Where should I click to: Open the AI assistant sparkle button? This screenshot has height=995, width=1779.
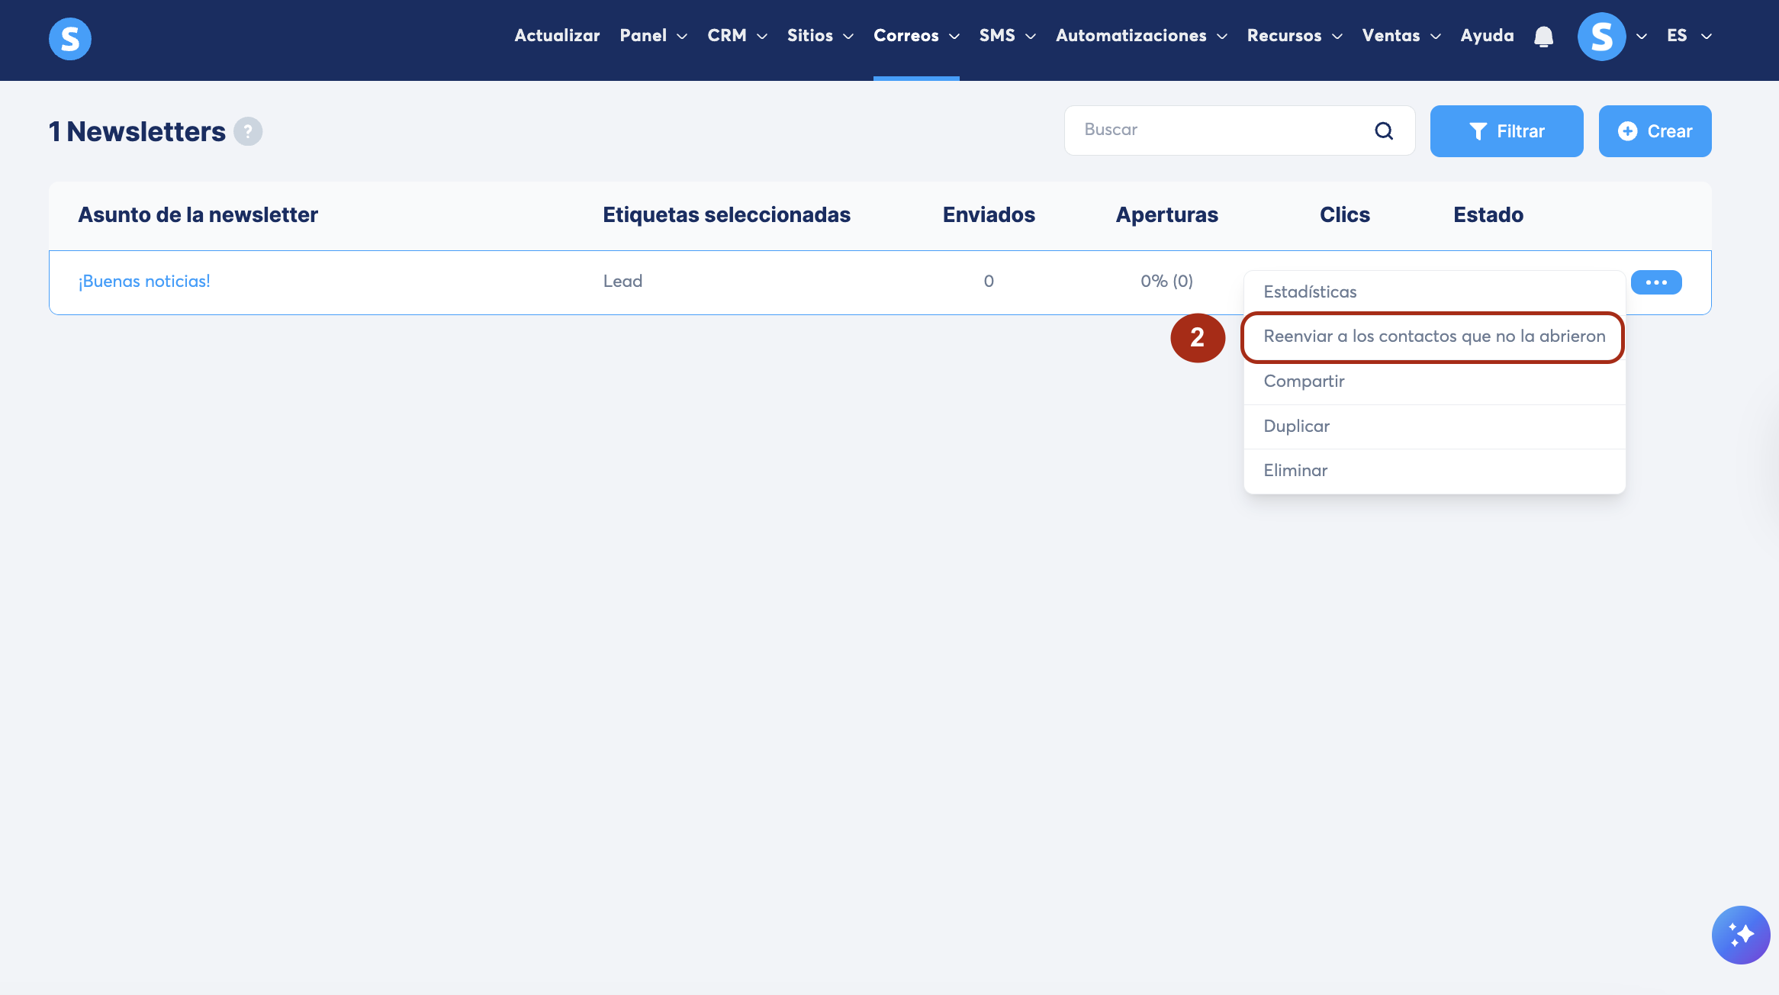click(x=1740, y=935)
